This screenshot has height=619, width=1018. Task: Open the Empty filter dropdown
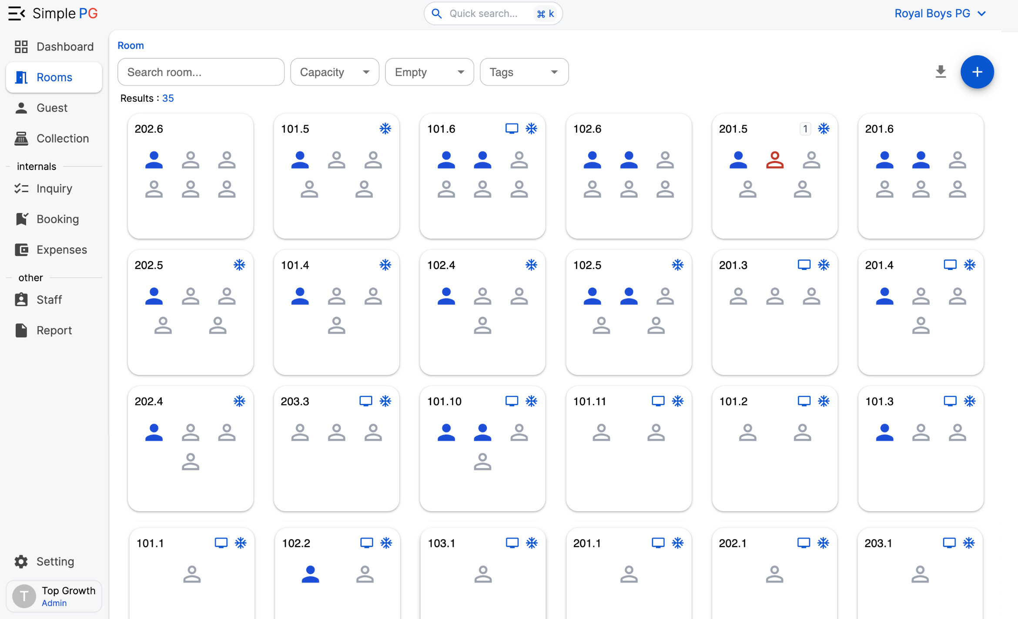(x=429, y=72)
